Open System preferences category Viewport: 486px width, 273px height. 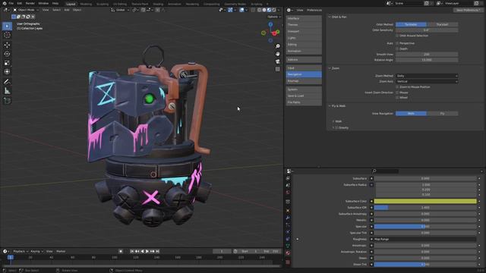coord(304,89)
